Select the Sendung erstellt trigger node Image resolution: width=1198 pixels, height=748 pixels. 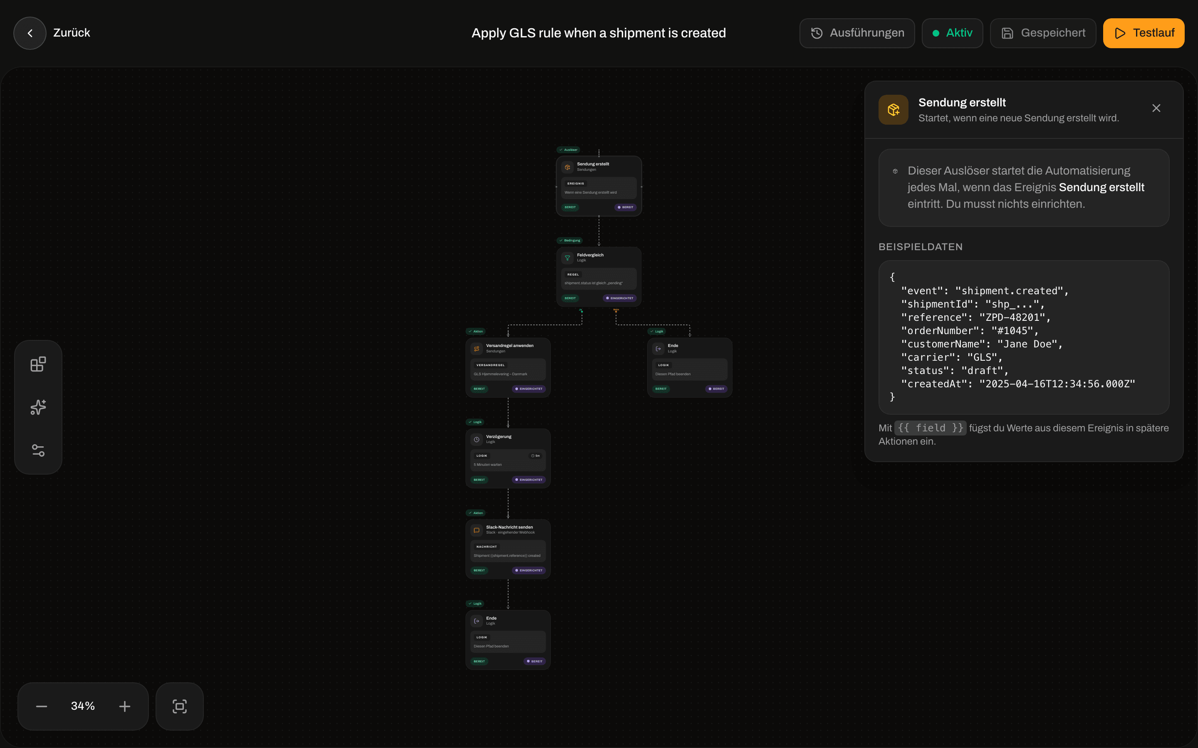tap(599, 186)
